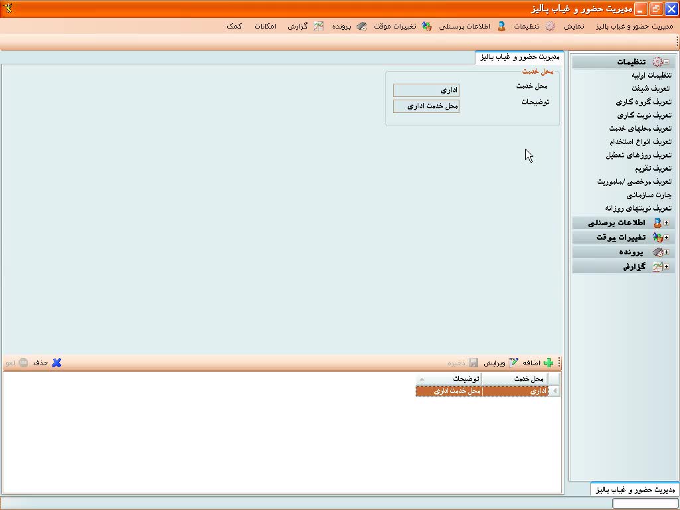Open the گزارش menu in menu bar
The image size is (680, 510).
pos(297,27)
